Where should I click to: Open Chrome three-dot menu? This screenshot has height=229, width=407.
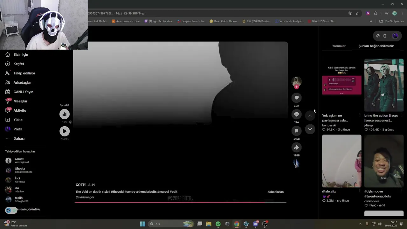point(402,13)
